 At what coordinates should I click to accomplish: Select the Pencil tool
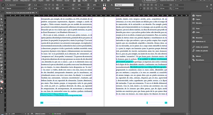pos(2,42)
